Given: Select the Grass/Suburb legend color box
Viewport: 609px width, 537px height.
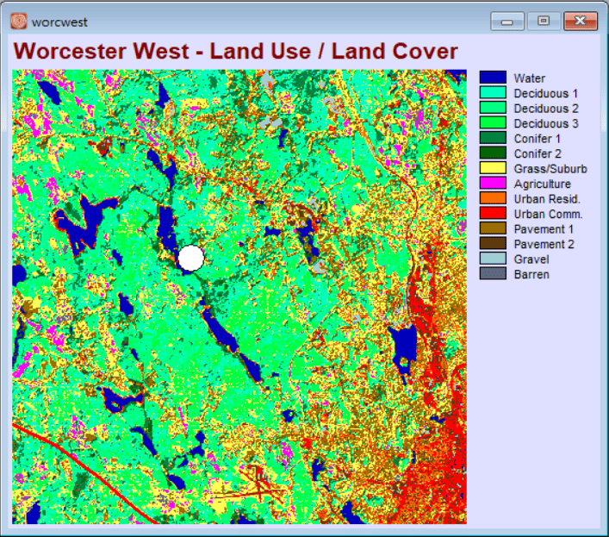Looking at the screenshot, I should [493, 168].
